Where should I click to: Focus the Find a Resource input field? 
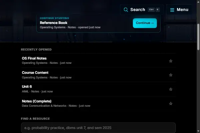coord(98,128)
